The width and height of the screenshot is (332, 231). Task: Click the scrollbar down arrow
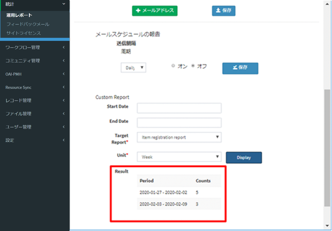[x=327, y=226]
